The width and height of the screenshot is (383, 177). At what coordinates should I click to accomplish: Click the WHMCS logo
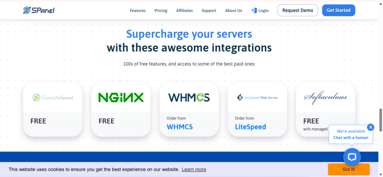coord(189,98)
